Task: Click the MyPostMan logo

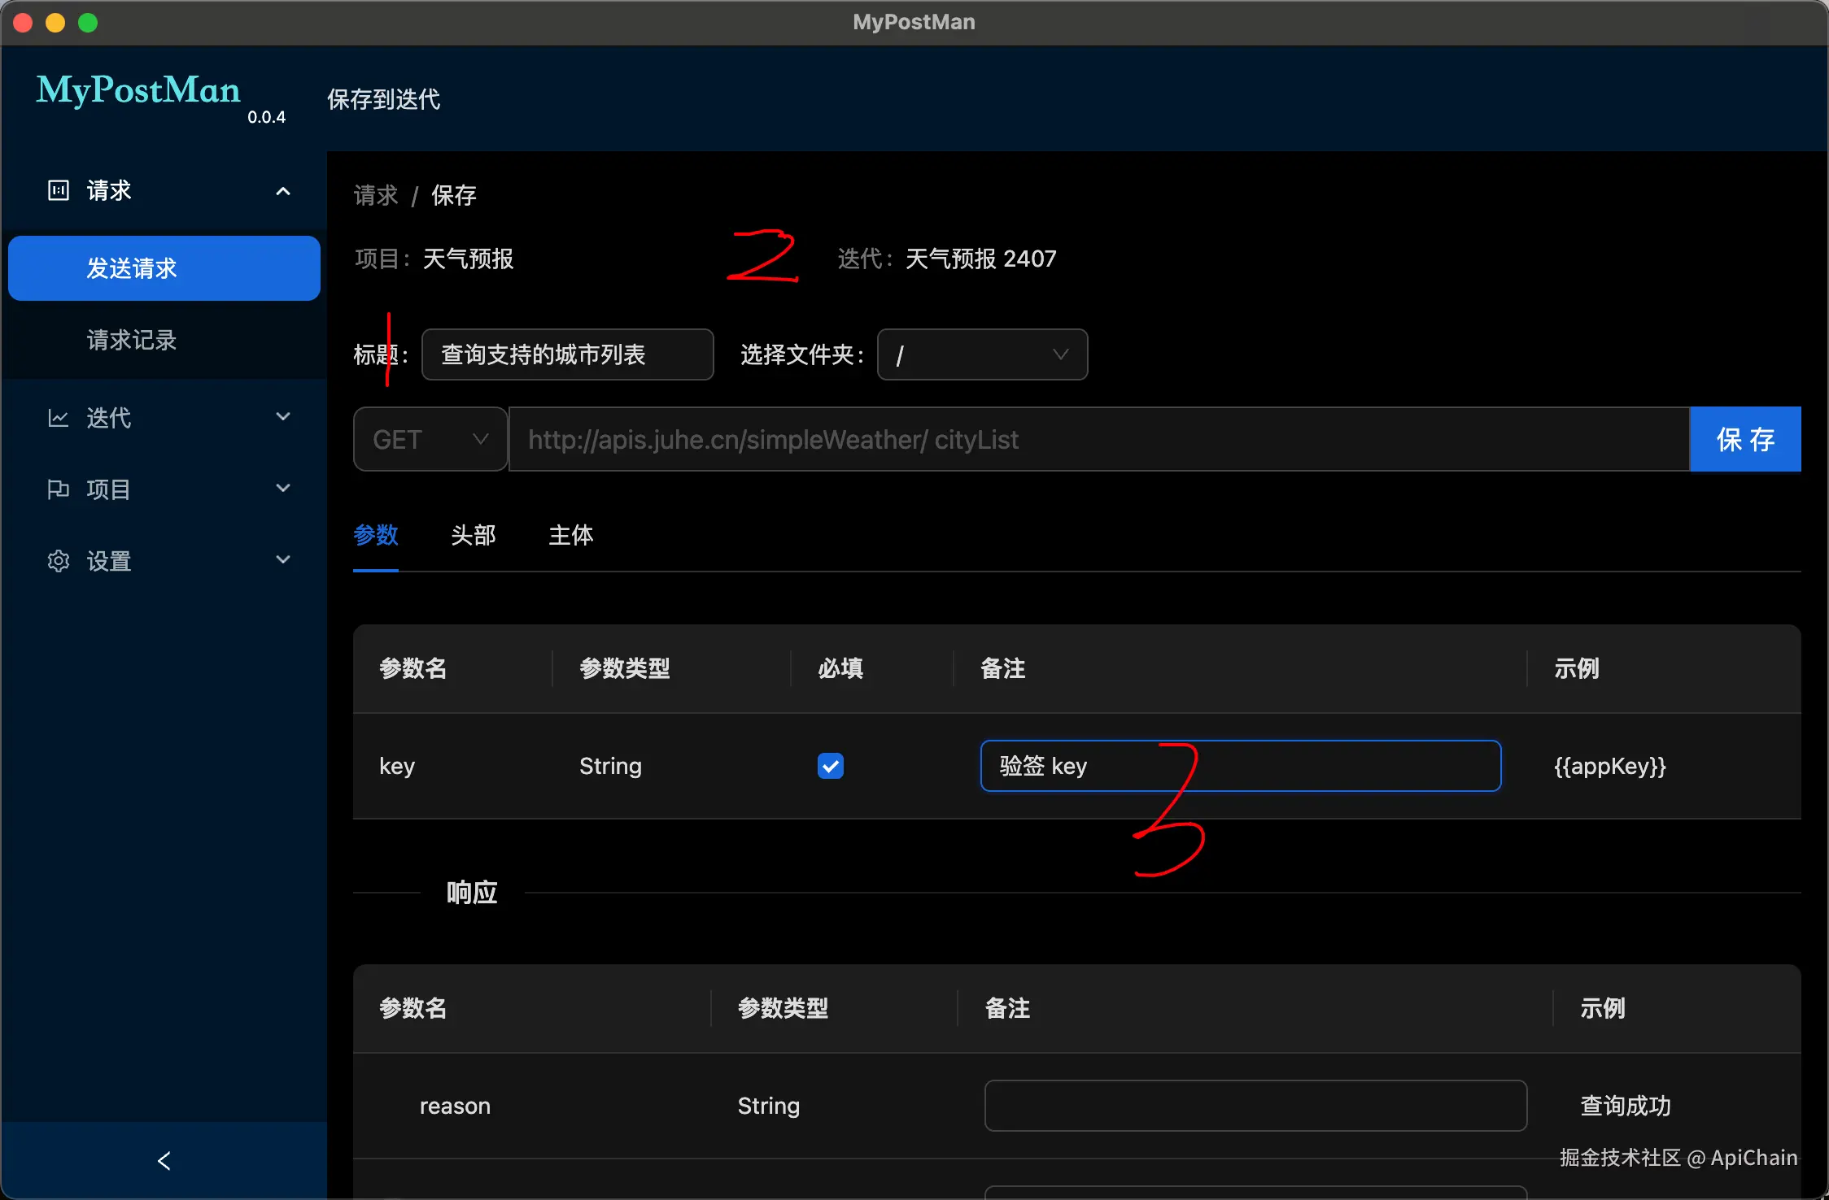Action: (138, 91)
